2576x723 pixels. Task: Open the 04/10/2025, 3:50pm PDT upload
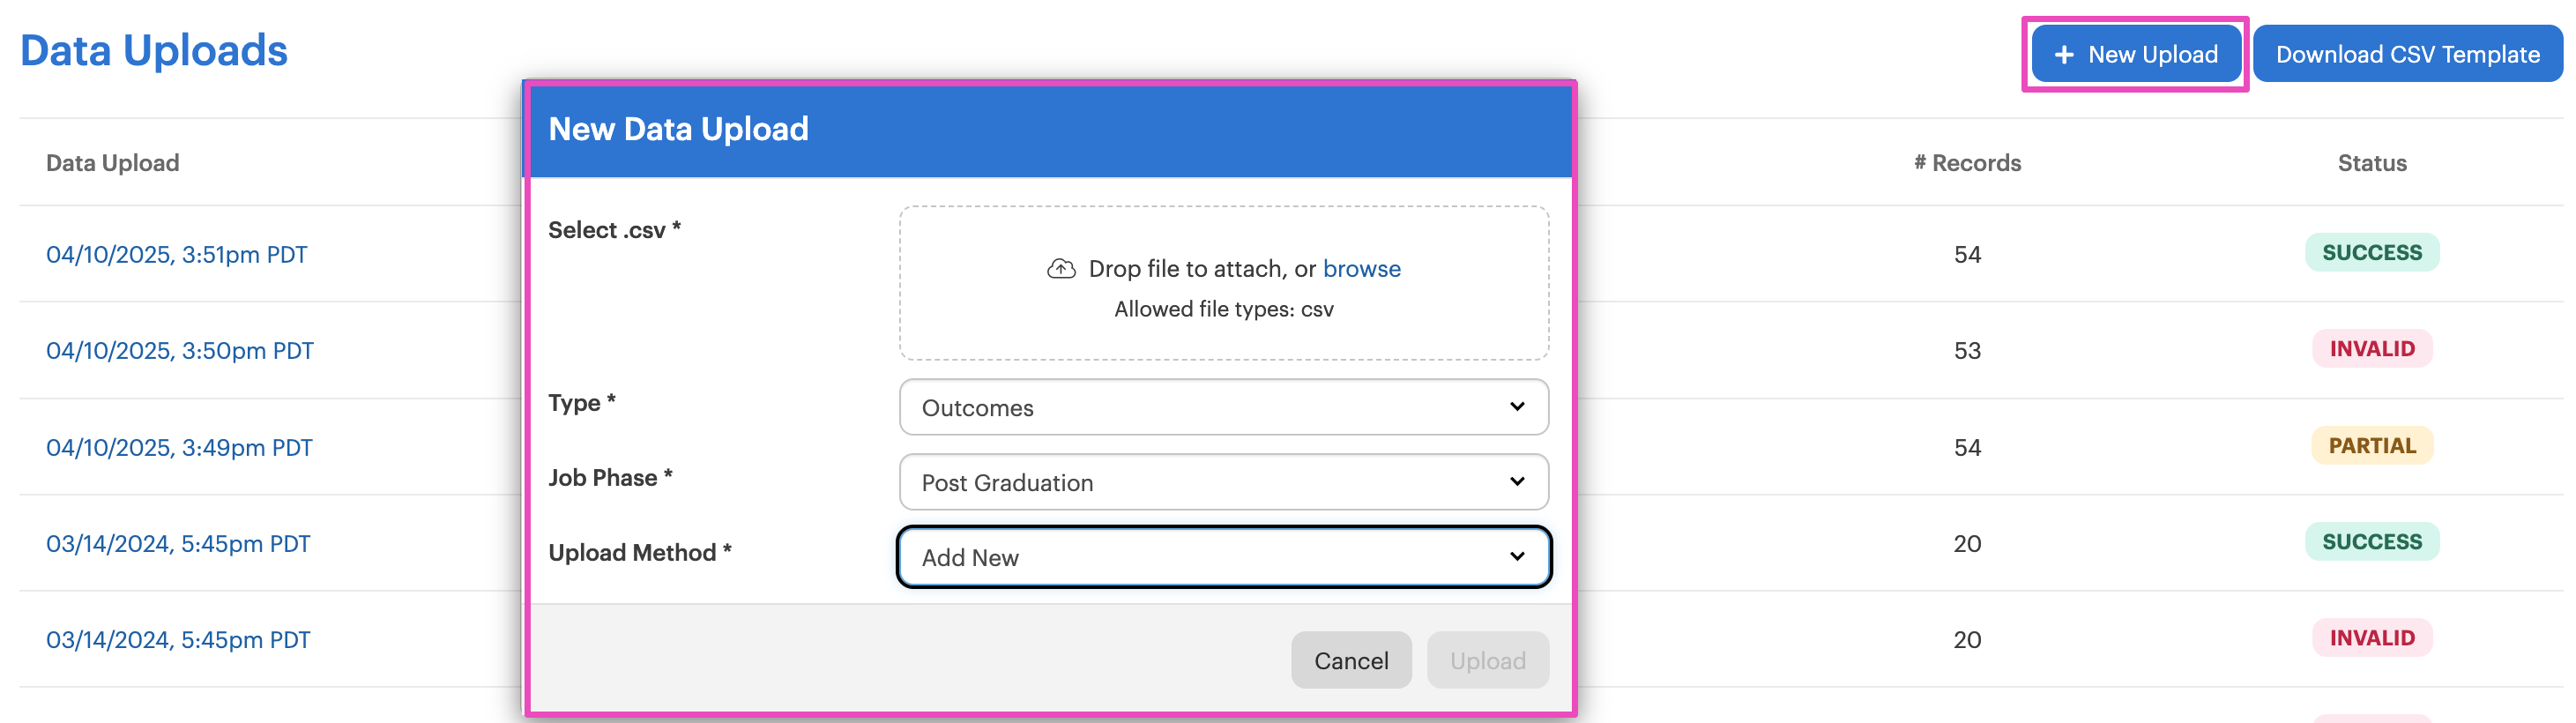[180, 351]
